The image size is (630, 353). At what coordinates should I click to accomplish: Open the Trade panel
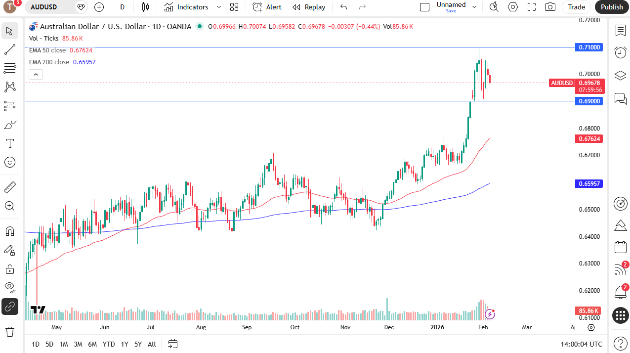click(x=576, y=7)
